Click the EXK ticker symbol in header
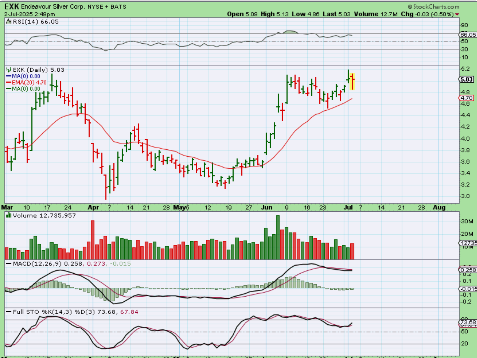Screen dimensions: 477x358 pyautogui.click(x=11, y=6)
